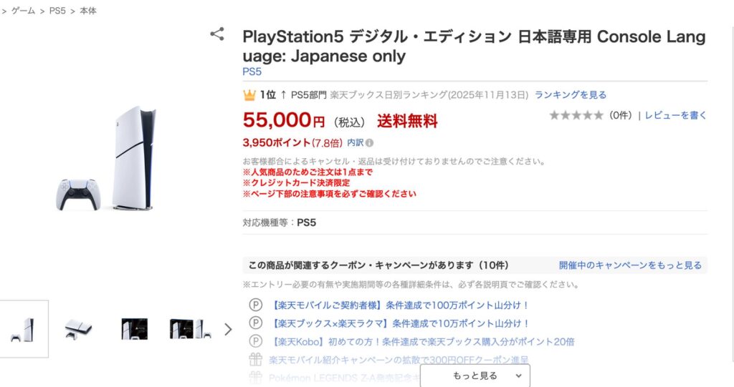Go to the PS5 breadcrumb category
Image resolution: width=734 pixels, height=387 pixels.
pos(57,11)
